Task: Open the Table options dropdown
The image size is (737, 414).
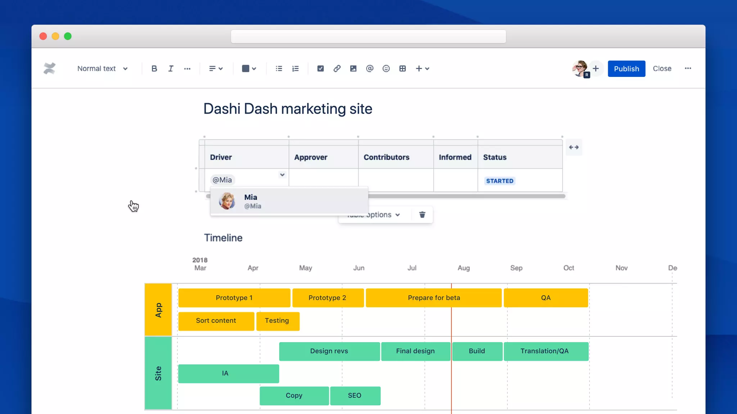Action: coord(383,215)
